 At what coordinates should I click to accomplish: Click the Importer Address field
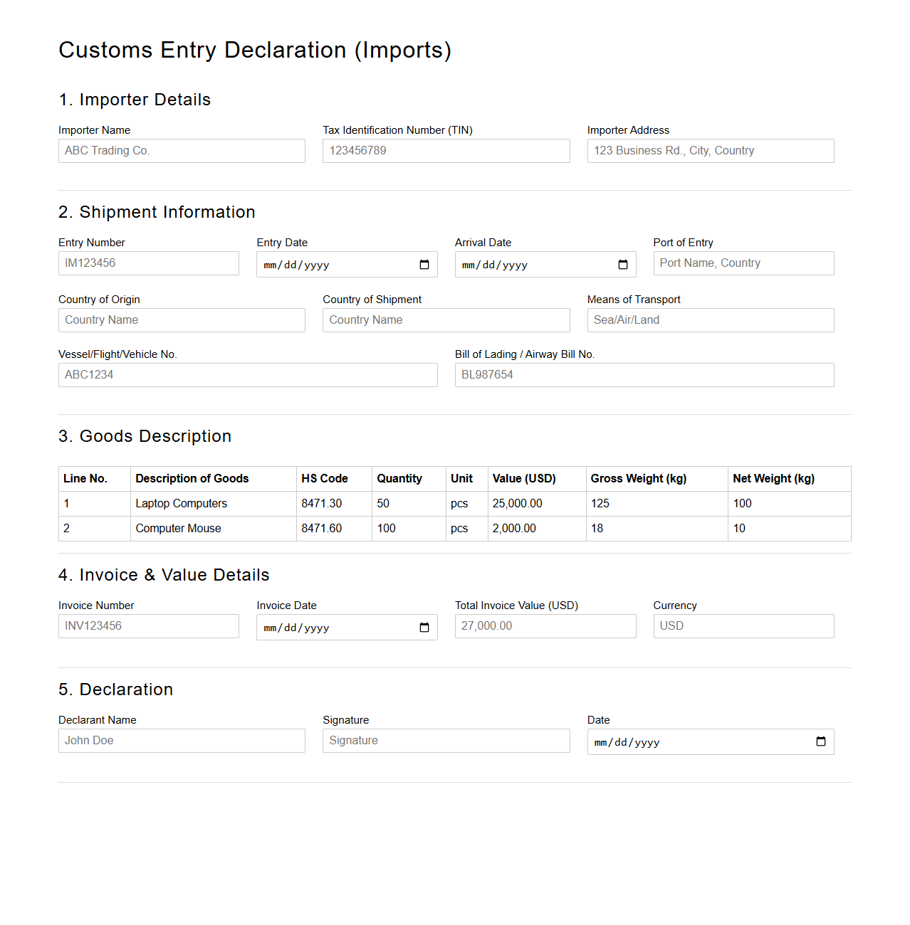(x=710, y=150)
